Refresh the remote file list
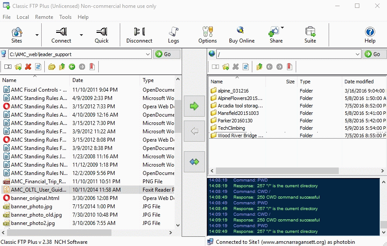This screenshot has height=246, width=387. [246, 67]
